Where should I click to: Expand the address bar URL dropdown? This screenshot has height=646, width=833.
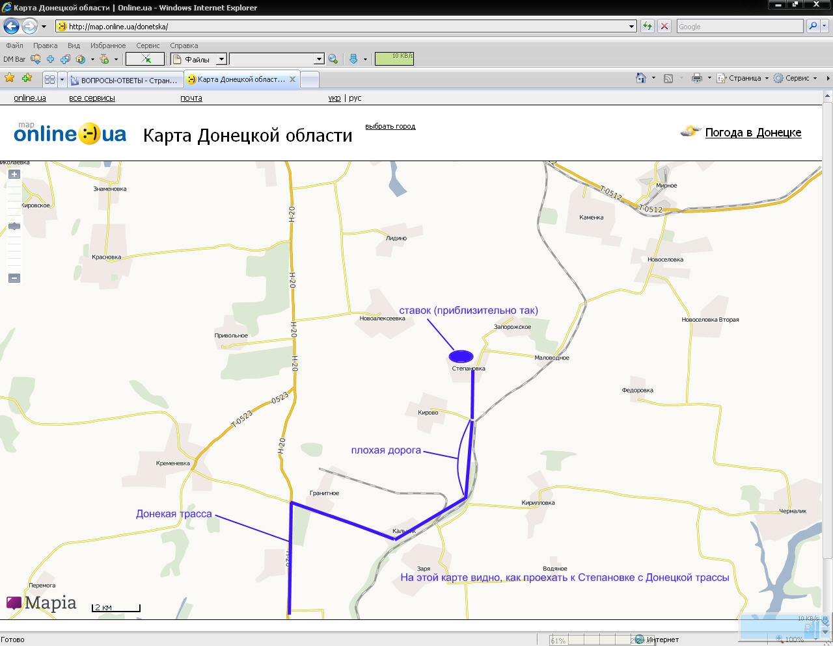pyautogui.click(x=631, y=27)
